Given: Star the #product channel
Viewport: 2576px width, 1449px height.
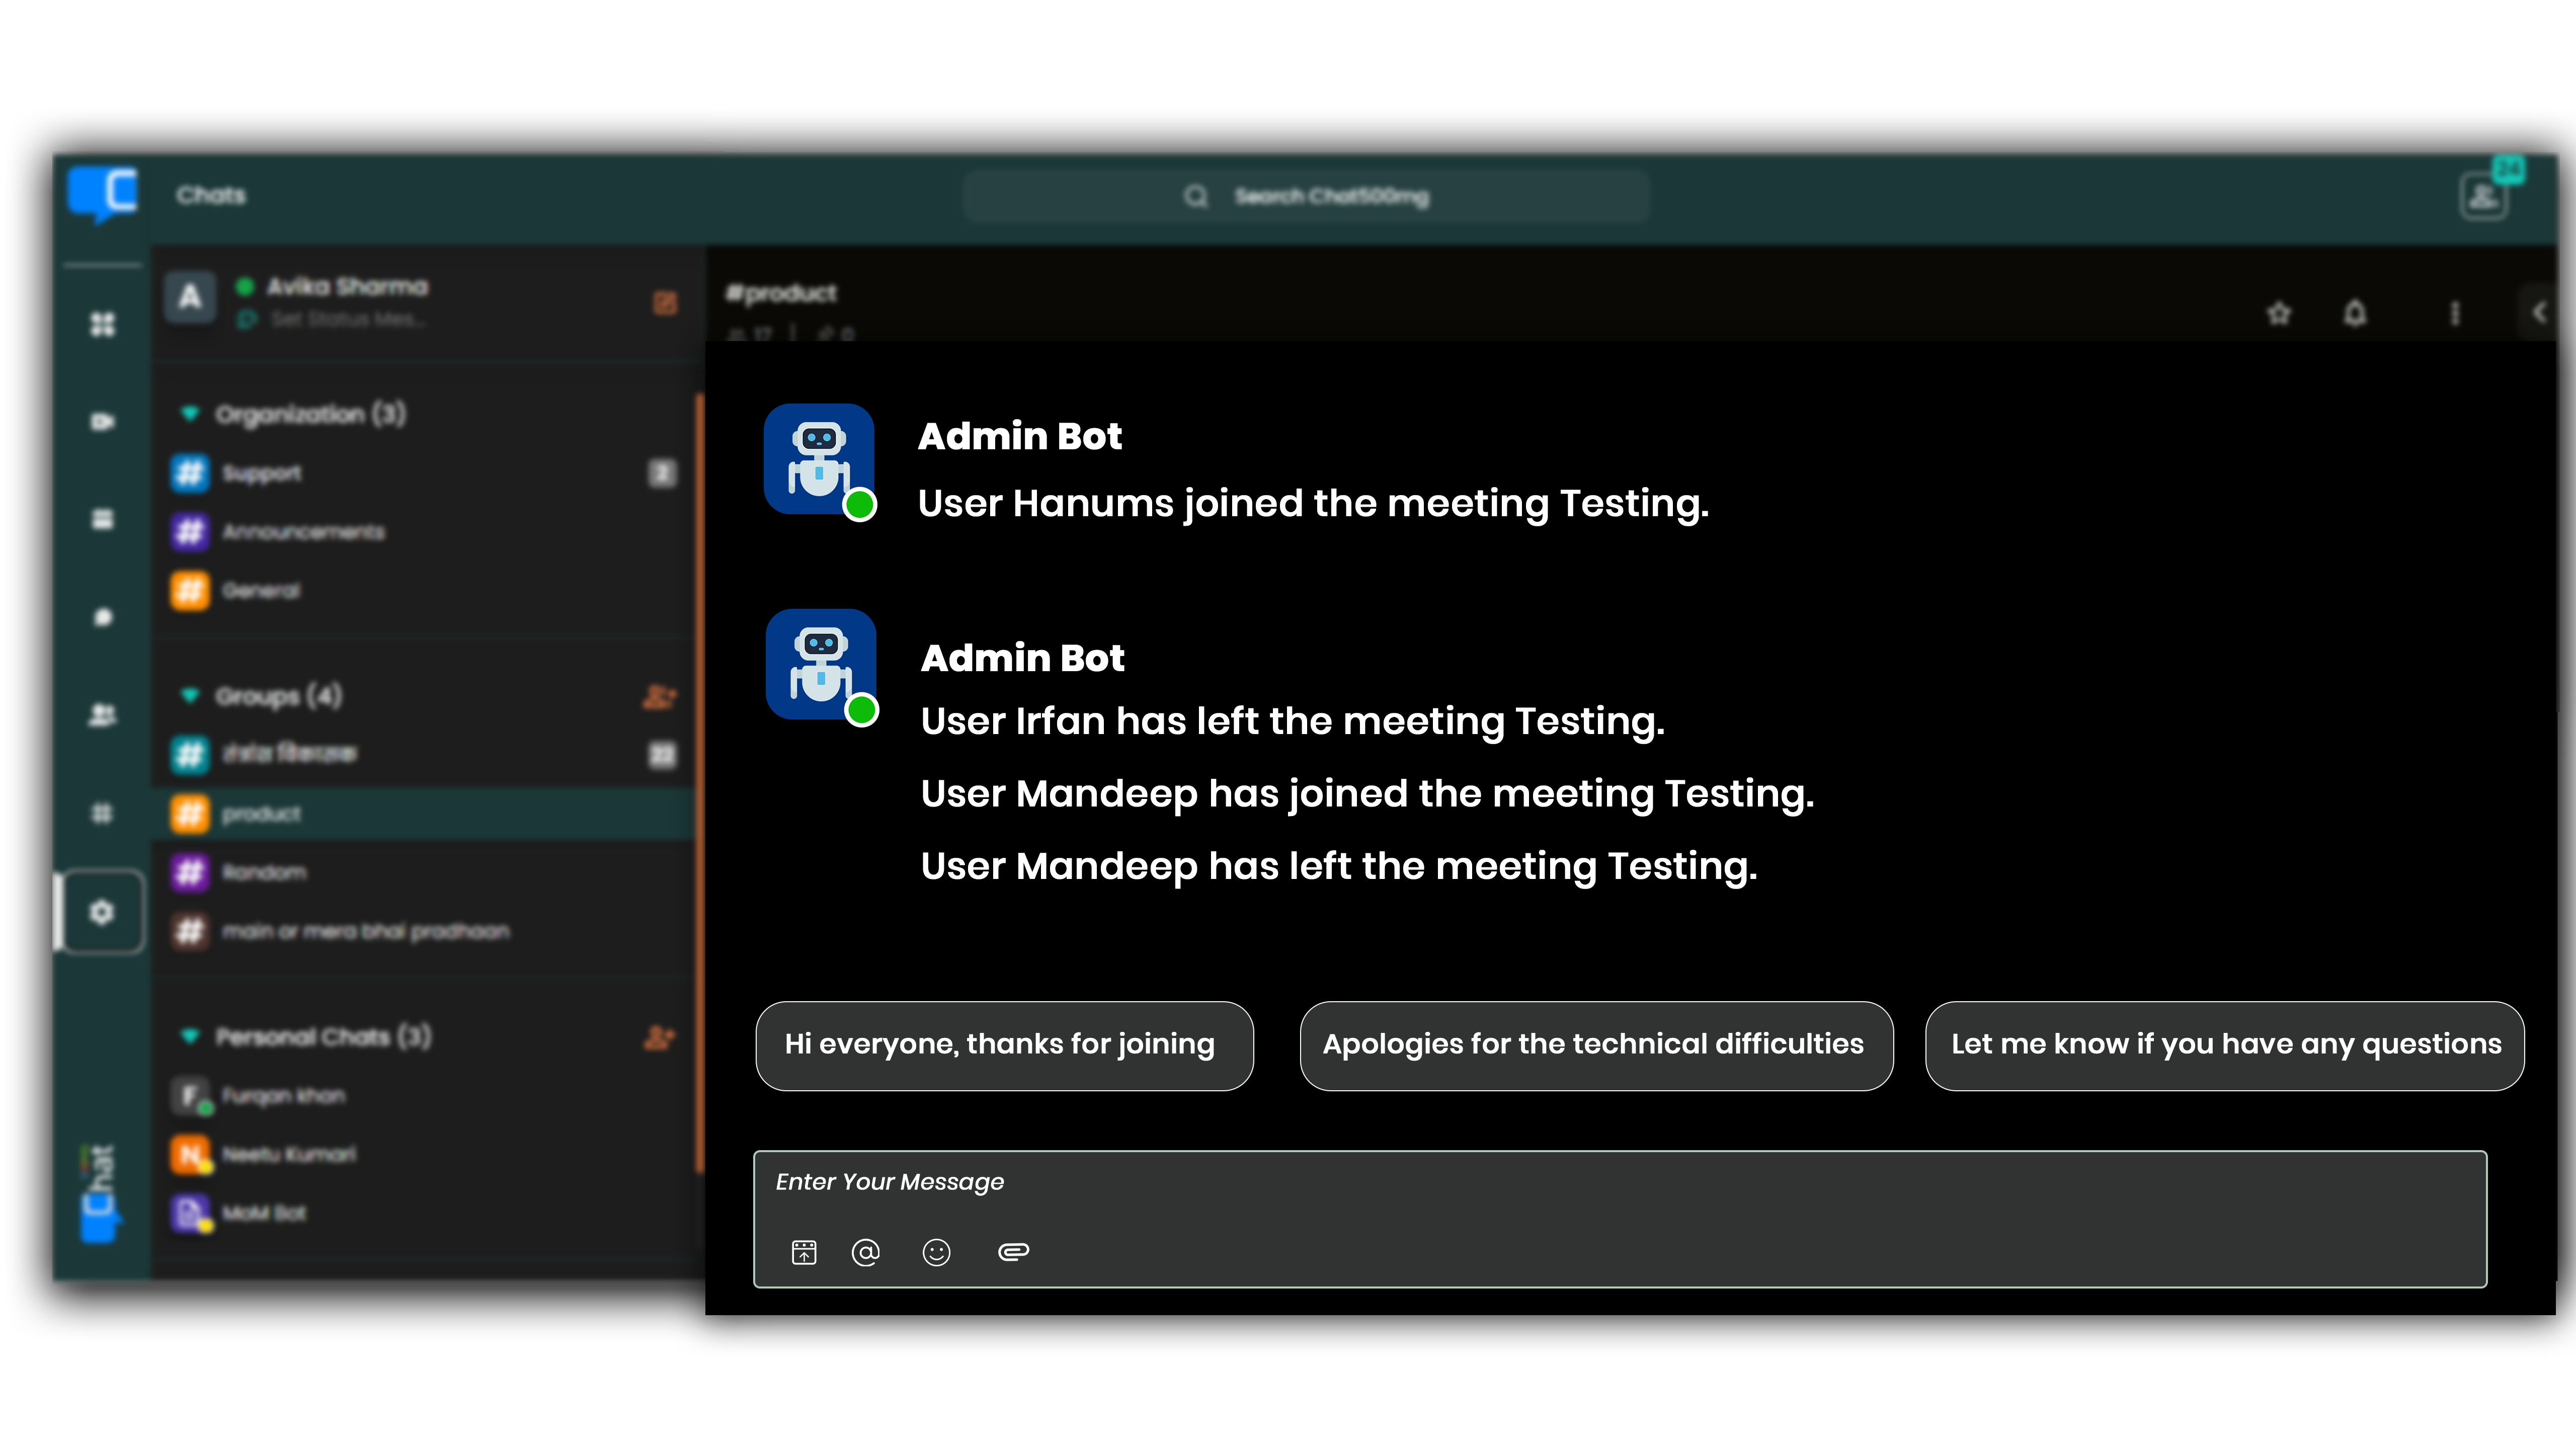Looking at the screenshot, I should 2279,313.
